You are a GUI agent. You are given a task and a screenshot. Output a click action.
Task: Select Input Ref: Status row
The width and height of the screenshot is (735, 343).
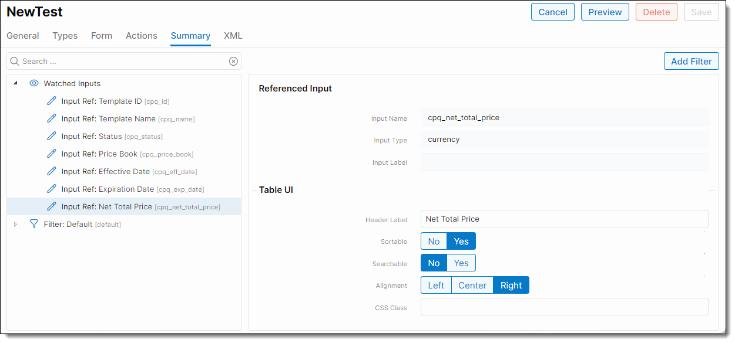tap(124, 136)
